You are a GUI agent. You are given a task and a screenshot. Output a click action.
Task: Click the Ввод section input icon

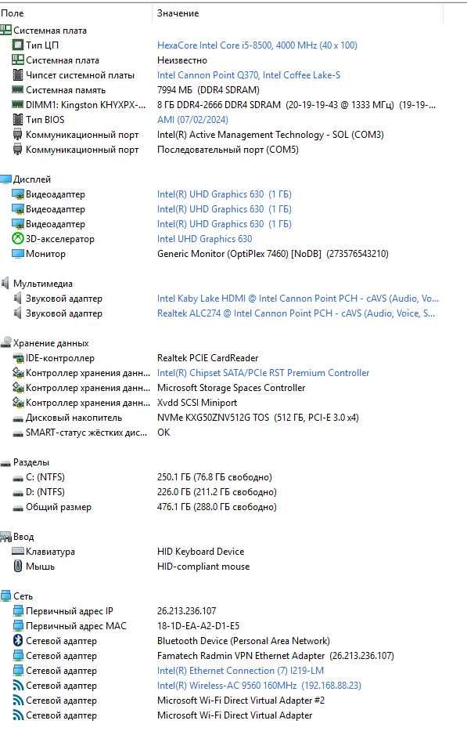[x=5, y=536]
